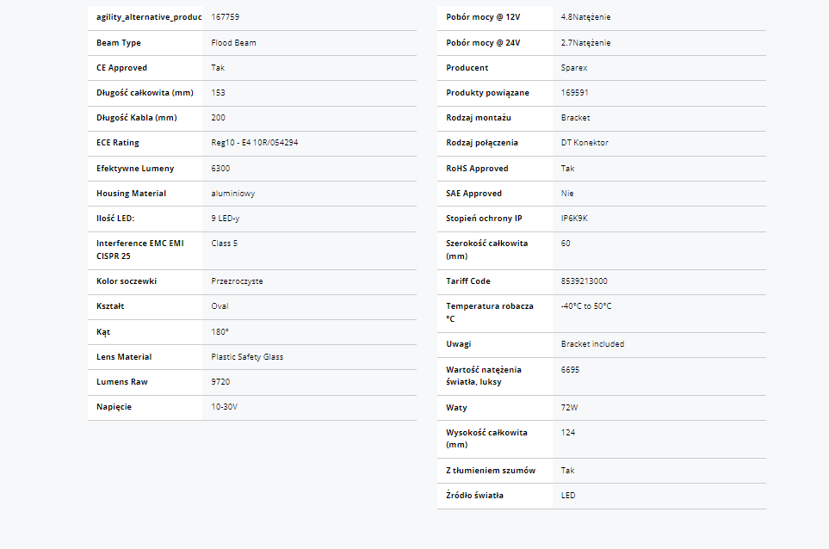Select the Tariff Code 8539213000
The width and height of the screenshot is (829, 549).
point(584,281)
